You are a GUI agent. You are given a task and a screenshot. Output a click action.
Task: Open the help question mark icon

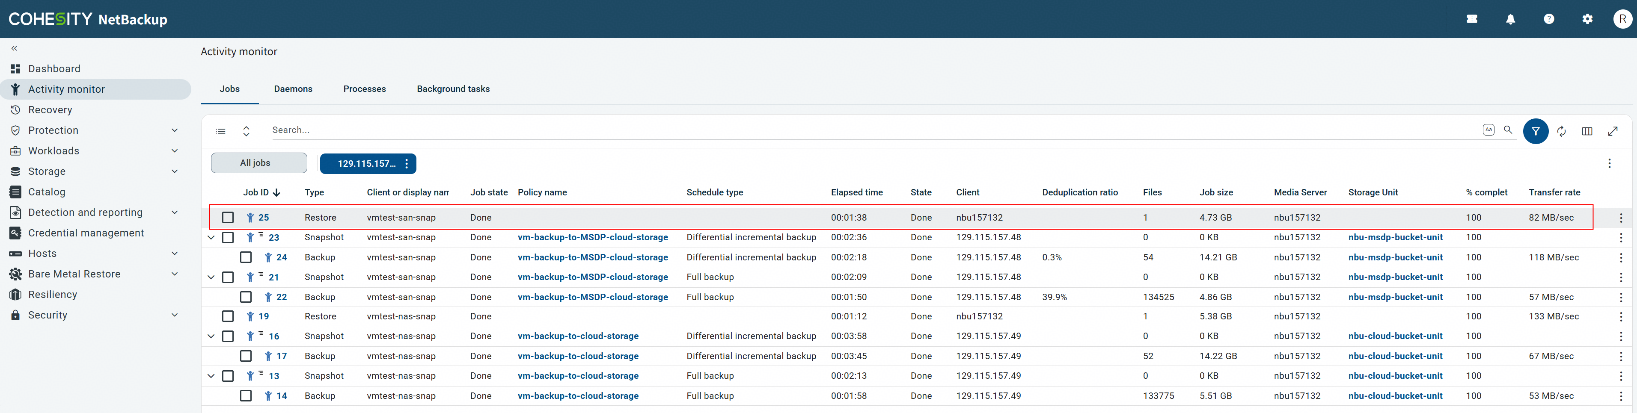click(x=1549, y=19)
